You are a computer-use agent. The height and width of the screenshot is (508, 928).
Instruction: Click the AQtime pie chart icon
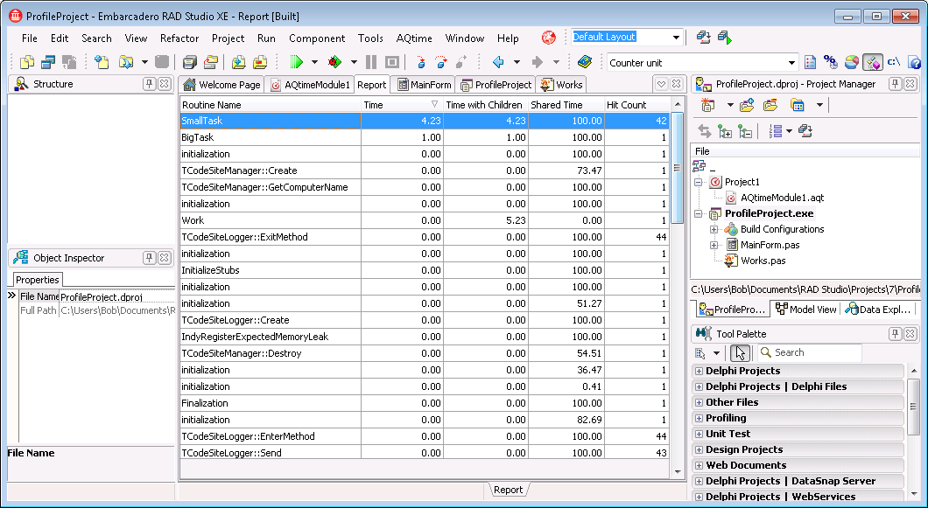tap(852, 62)
